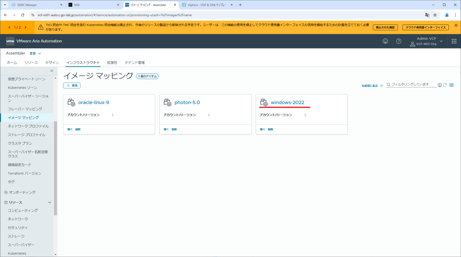Click 削除 on the windows-2022 card
Screen dimensions: 461x257
pyautogui.click(x=271, y=129)
